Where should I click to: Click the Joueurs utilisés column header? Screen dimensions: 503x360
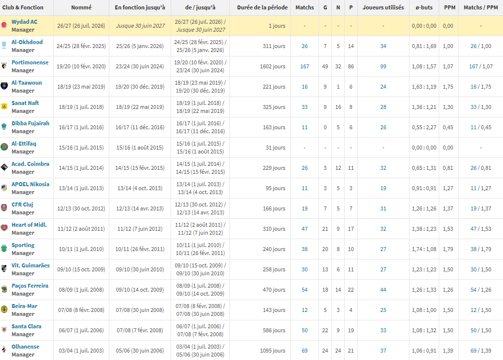point(383,7)
